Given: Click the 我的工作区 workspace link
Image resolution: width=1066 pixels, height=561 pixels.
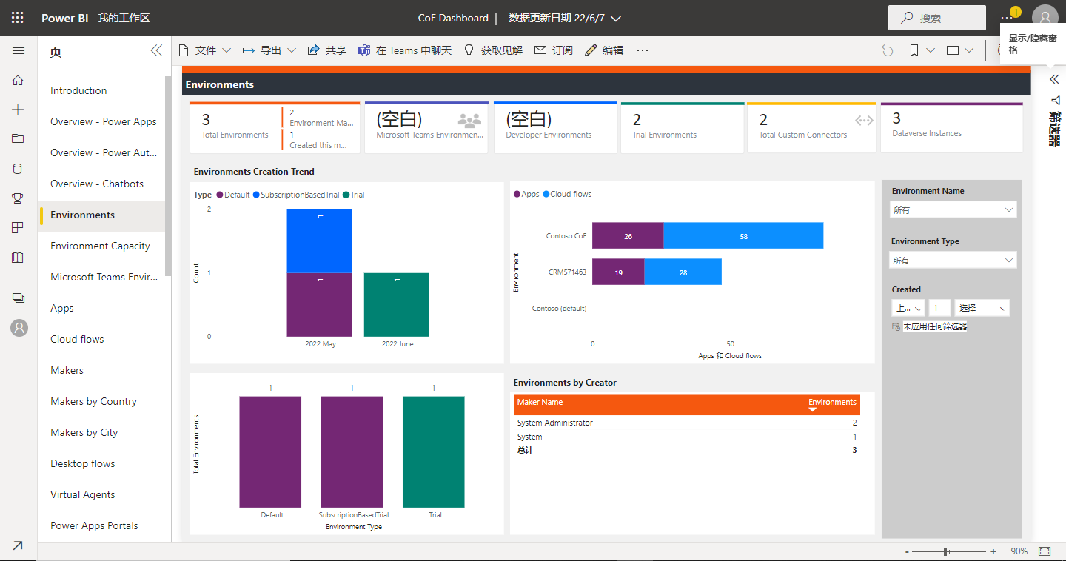Looking at the screenshot, I should [124, 18].
